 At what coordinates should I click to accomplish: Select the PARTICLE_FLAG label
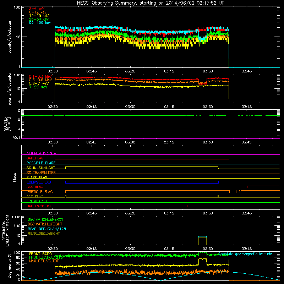(x=40, y=192)
